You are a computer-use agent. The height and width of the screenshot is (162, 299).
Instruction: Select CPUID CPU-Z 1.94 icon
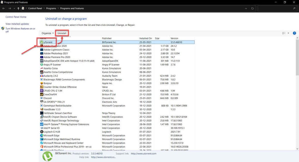(x=41, y=91)
